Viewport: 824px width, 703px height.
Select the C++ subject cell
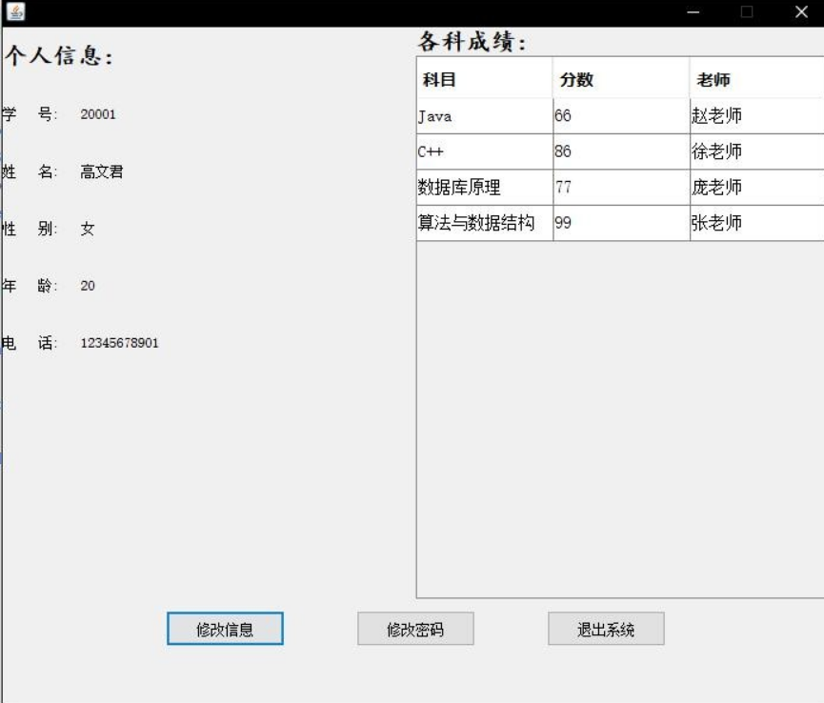[485, 151]
